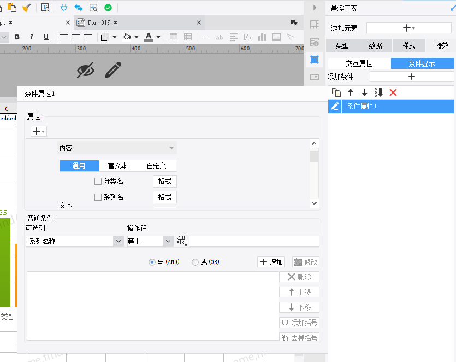
Task: Click the format painter brush icon
Action: coord(27,8)
